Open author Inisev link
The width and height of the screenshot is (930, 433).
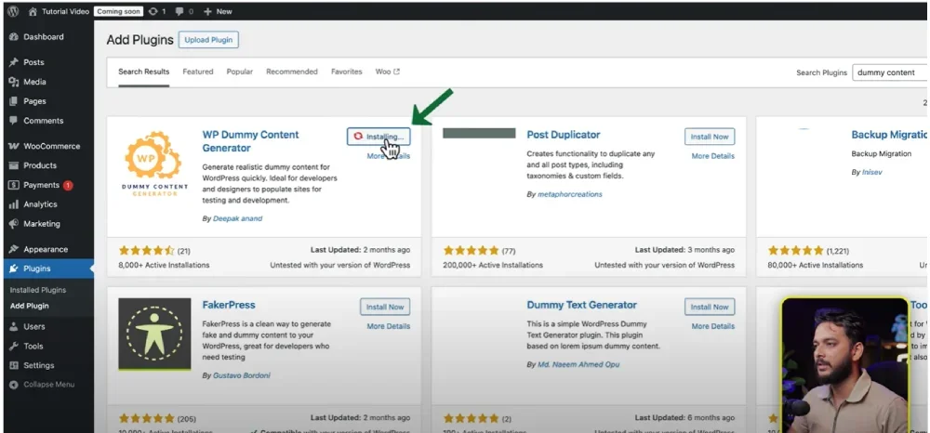coord(874,172)
